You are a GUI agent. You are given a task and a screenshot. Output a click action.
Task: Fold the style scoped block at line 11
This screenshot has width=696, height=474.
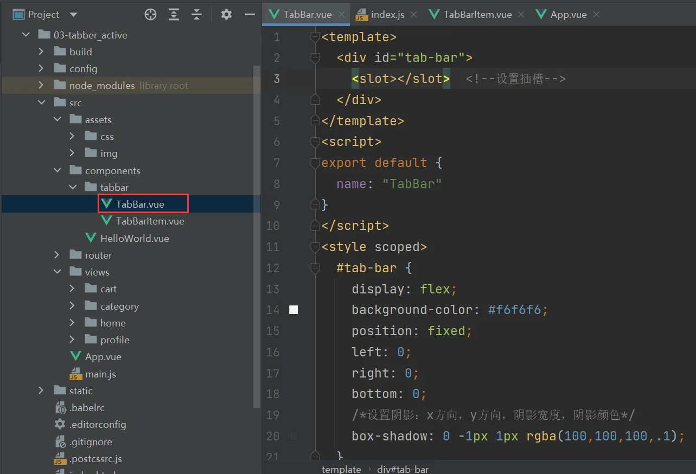(315, 247)
